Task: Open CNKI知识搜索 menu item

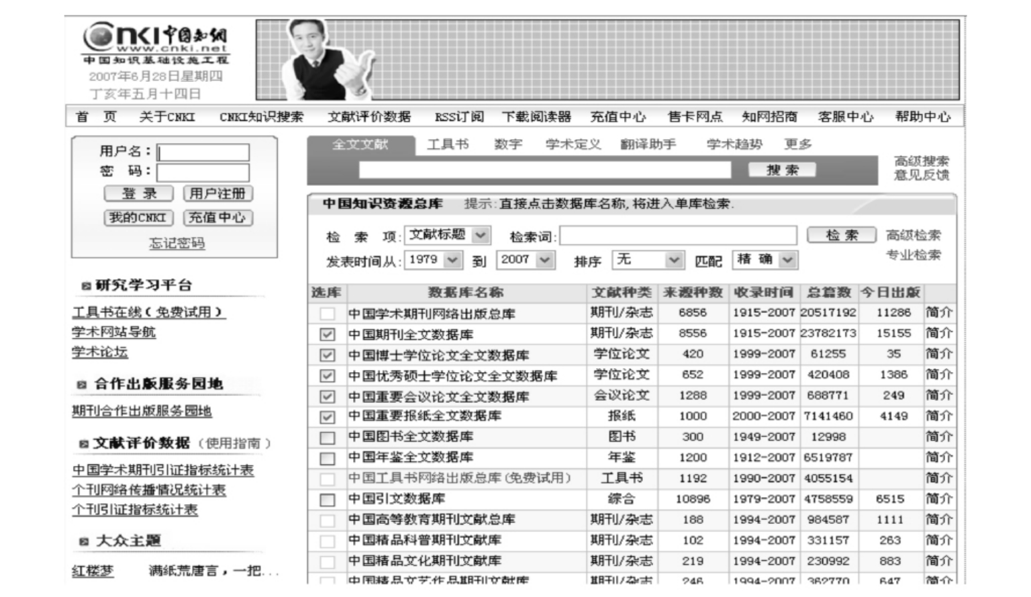Action: click(261, 117)
